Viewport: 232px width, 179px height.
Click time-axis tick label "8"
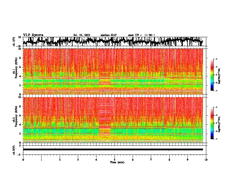coord(169,160)
